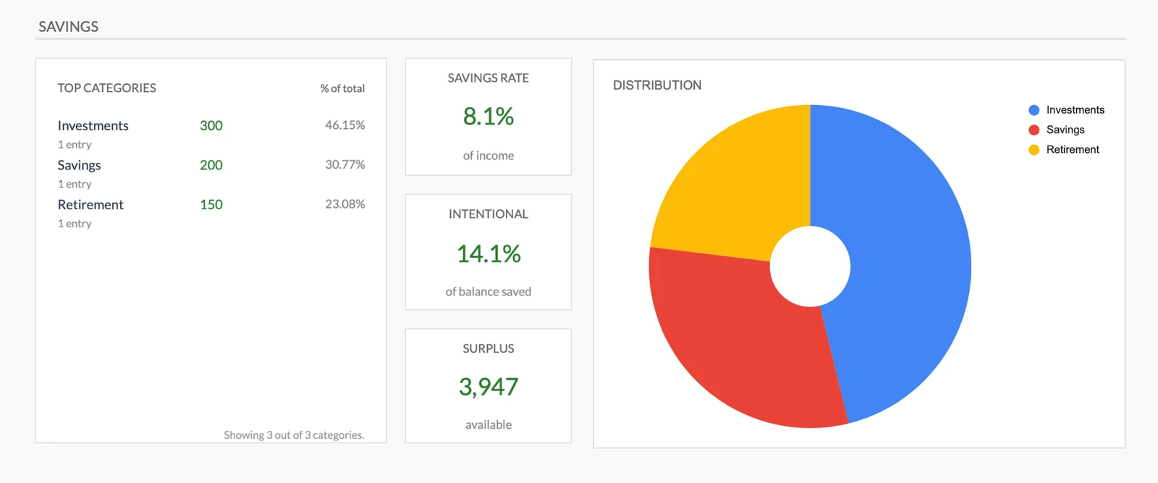
Task: Click the 200 amount for Savings
Action: point(211,165)
